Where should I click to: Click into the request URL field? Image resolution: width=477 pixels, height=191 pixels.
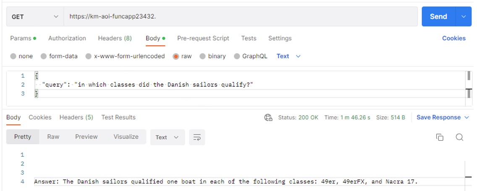[240, 17]
